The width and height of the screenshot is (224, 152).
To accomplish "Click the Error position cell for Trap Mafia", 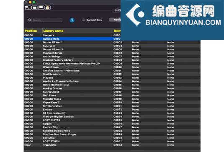I will [28, 145].
